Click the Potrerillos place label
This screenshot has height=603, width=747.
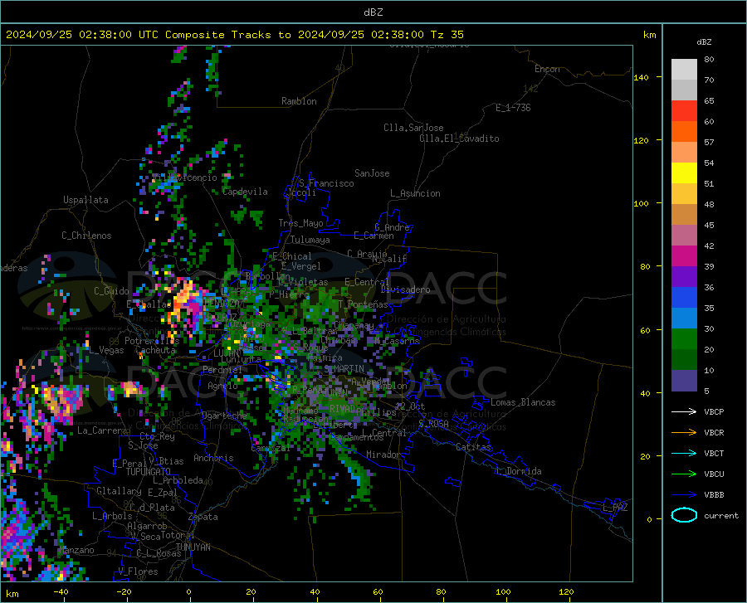152,341
